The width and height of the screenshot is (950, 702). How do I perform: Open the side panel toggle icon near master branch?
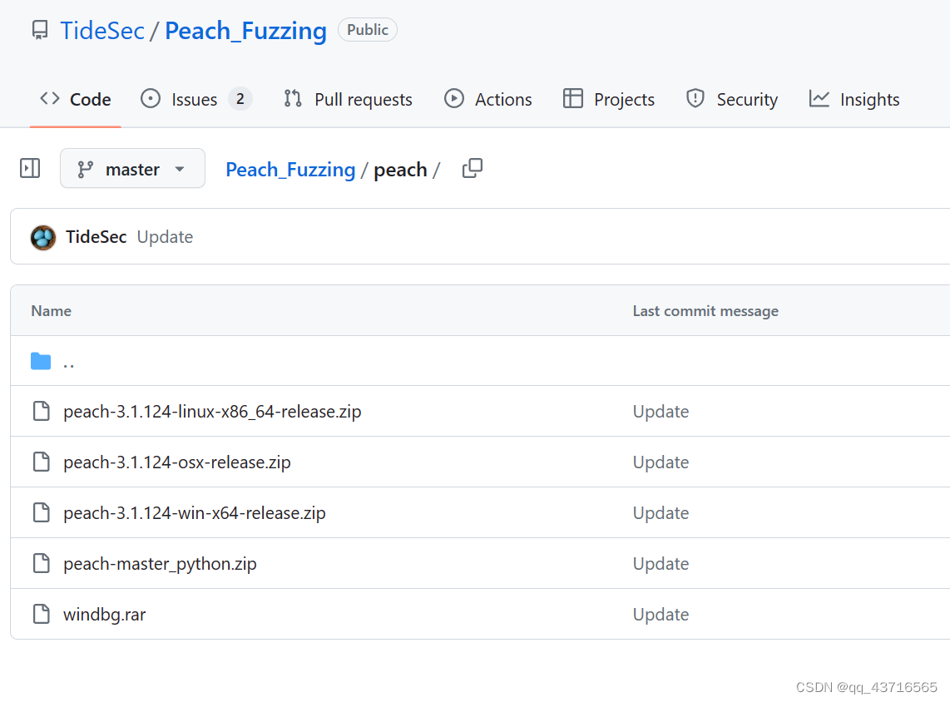coord(29,168)
